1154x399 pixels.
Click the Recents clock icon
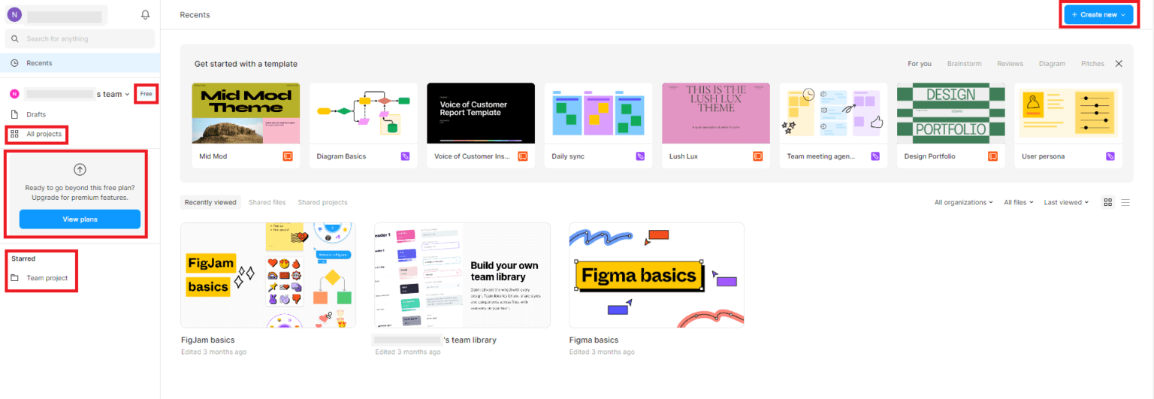pyautogui.click(x=15, y=63)
